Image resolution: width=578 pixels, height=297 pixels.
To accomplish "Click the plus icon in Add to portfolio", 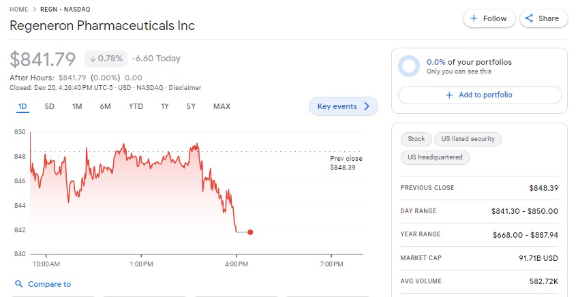I will [449, 95].
